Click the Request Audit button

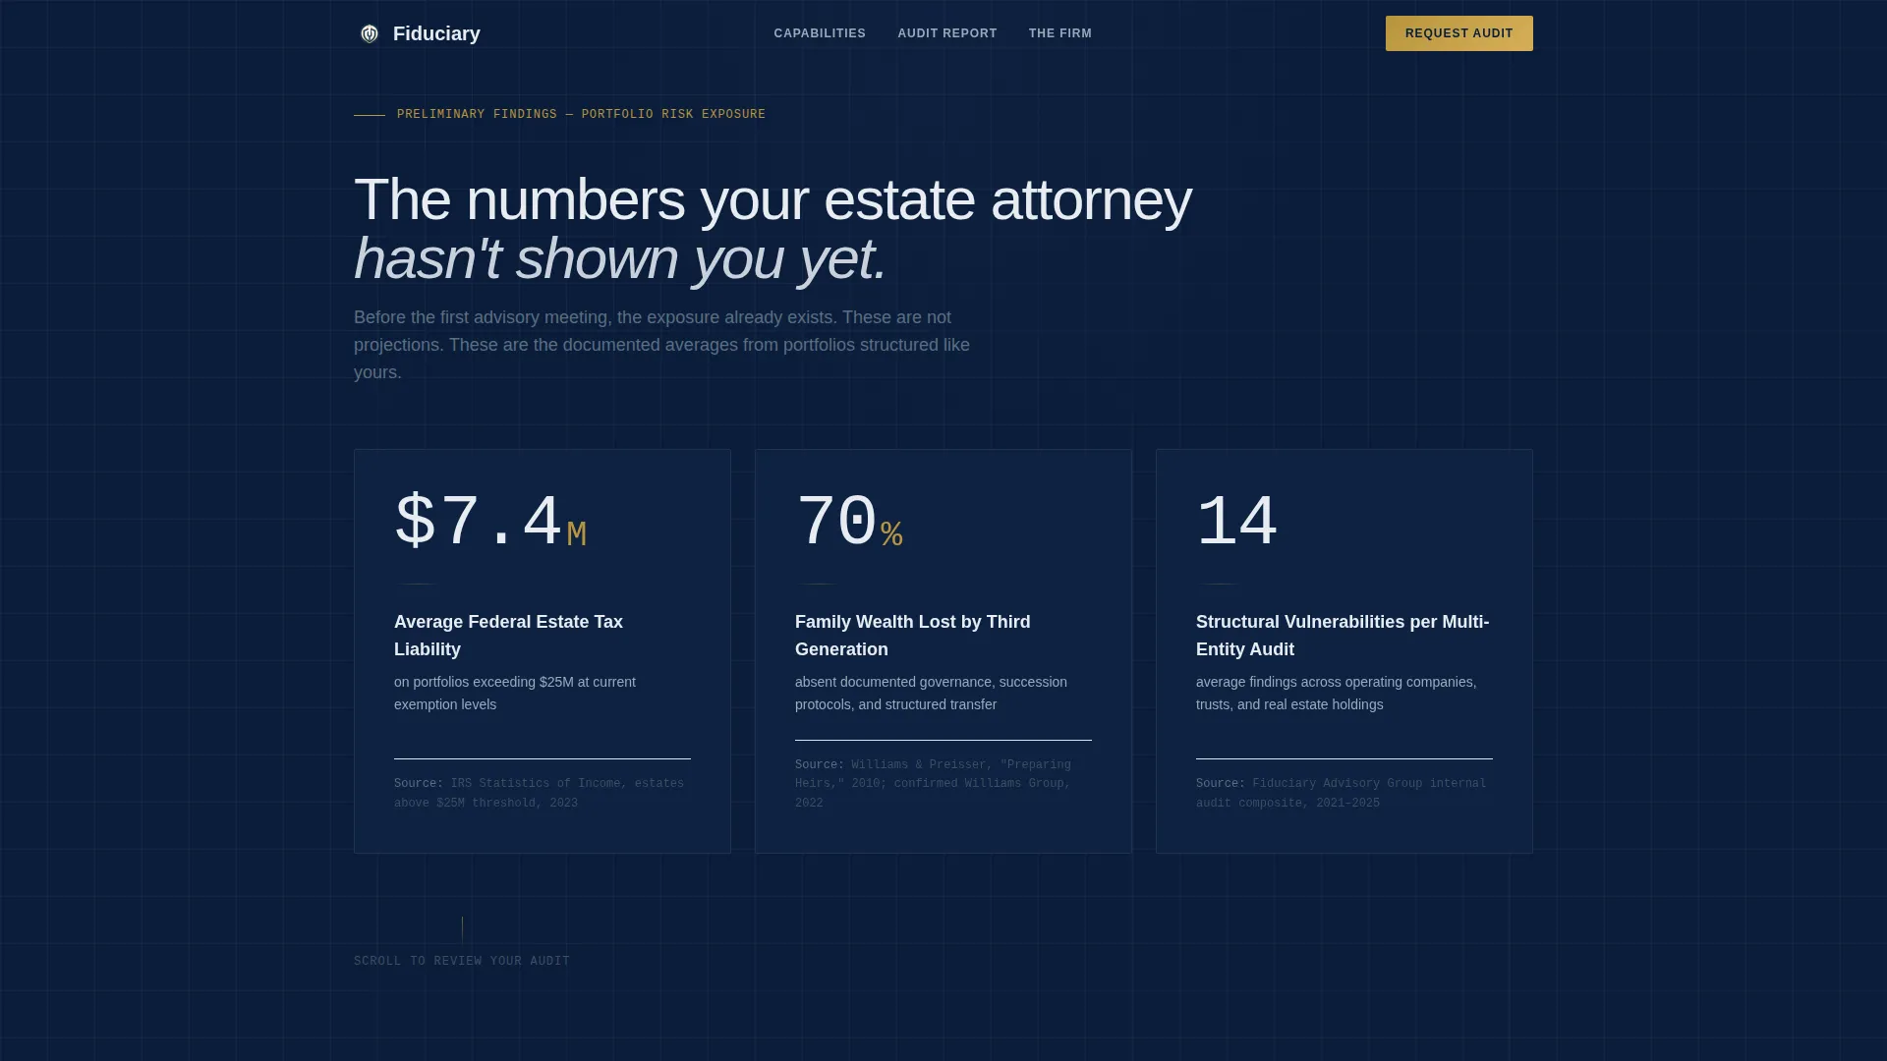pyautogui.click(x=1459, y=33)
